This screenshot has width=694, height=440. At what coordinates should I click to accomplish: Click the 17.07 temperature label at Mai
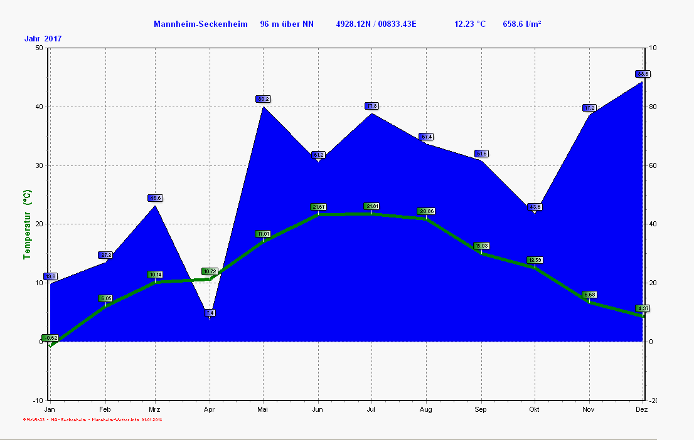(x=263, y=234)
